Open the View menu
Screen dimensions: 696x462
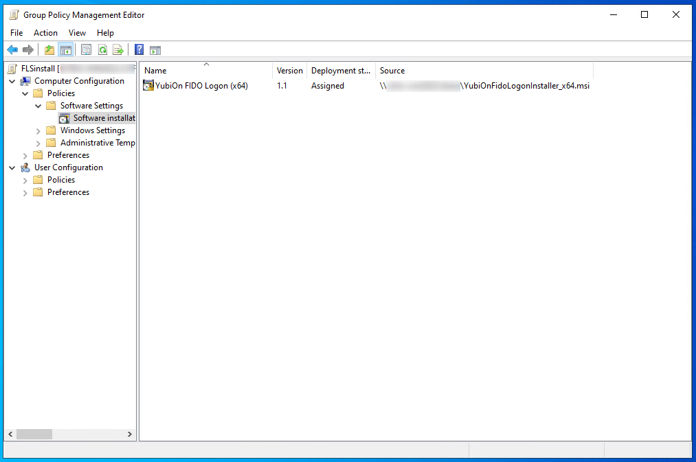click(77, 33)
